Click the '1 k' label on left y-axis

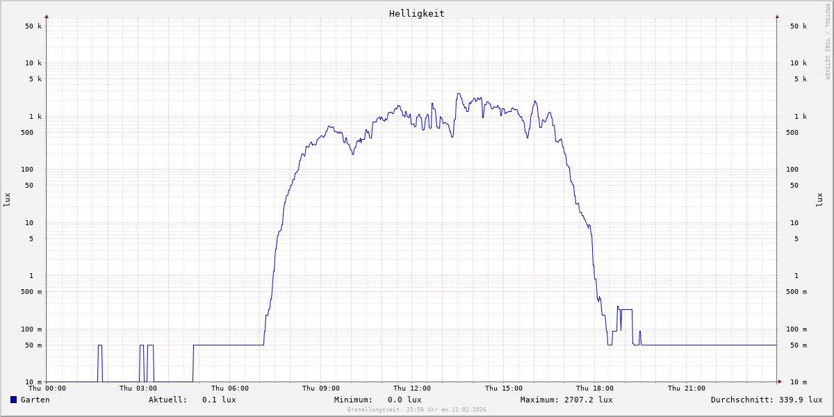pyautogui.click(x=35, y=116)
